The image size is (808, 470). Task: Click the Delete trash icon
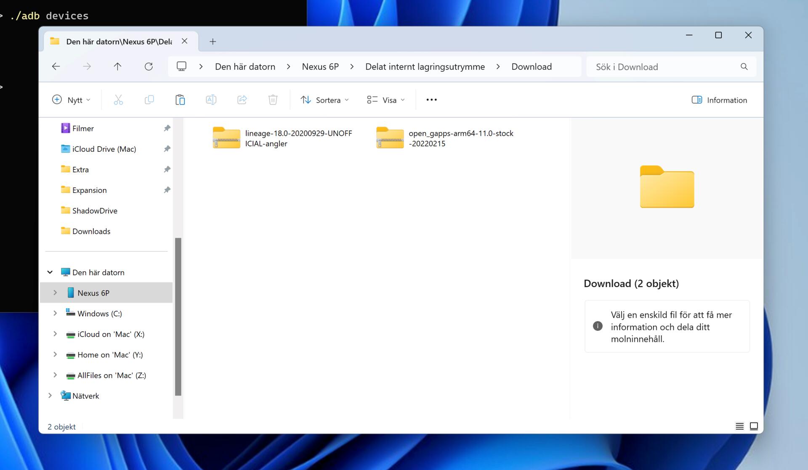273,100
